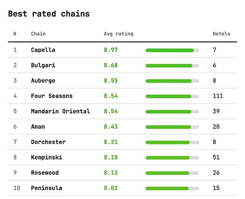This screenshot has height=199, width=245.
Task: Click the Hotels column header
Action: coord(221,34)
